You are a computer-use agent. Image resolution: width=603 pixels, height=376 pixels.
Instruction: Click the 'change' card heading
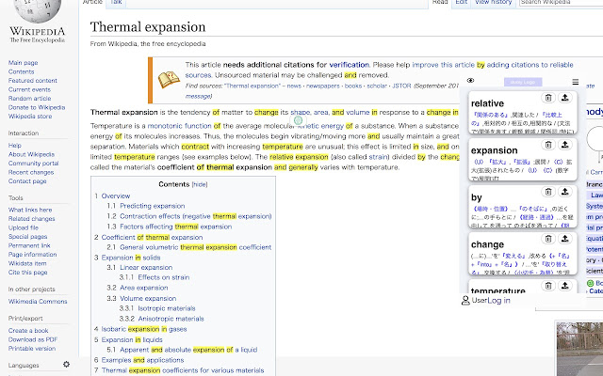[487, 244]
